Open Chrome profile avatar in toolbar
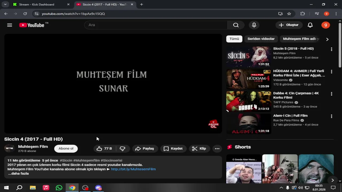Image resolution: width=342 pixels, height=192 pixels. [x=326, y=14]
